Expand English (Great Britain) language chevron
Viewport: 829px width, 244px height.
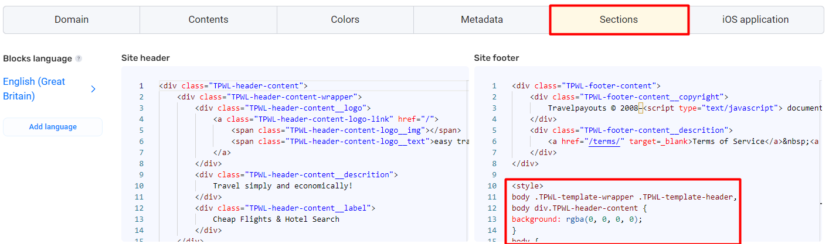(x=93, y=89)
